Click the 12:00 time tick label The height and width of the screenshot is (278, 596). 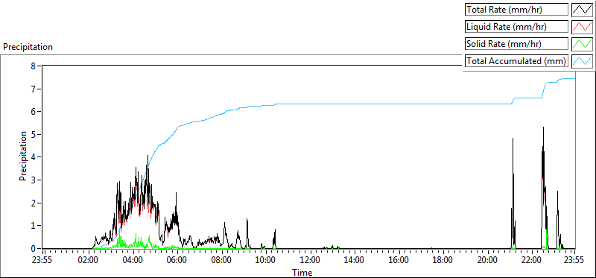pyautogui.click(x=311, y=261)
